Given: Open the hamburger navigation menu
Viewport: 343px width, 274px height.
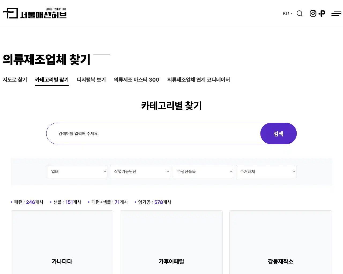Looking at the screenshot, I should pos(336,13).
